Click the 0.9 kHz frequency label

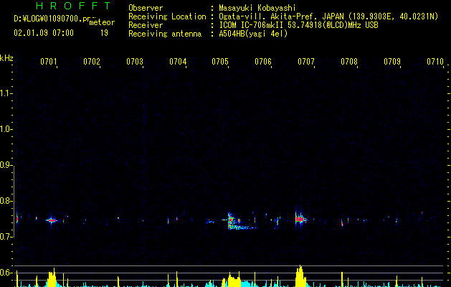point(6,165)
